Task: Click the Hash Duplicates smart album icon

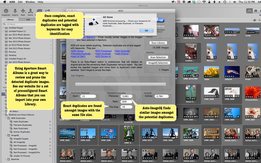Action: click(x=11, y=122)
